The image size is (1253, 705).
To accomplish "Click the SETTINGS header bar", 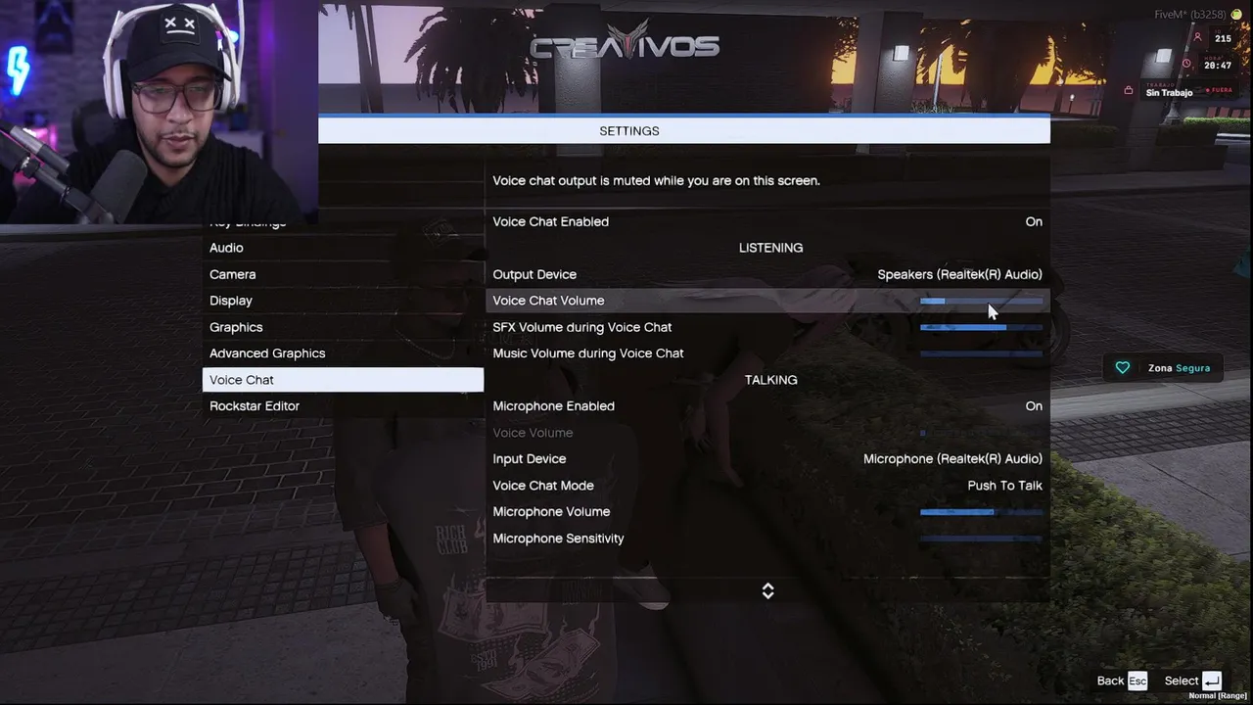I will click(684, 130).
